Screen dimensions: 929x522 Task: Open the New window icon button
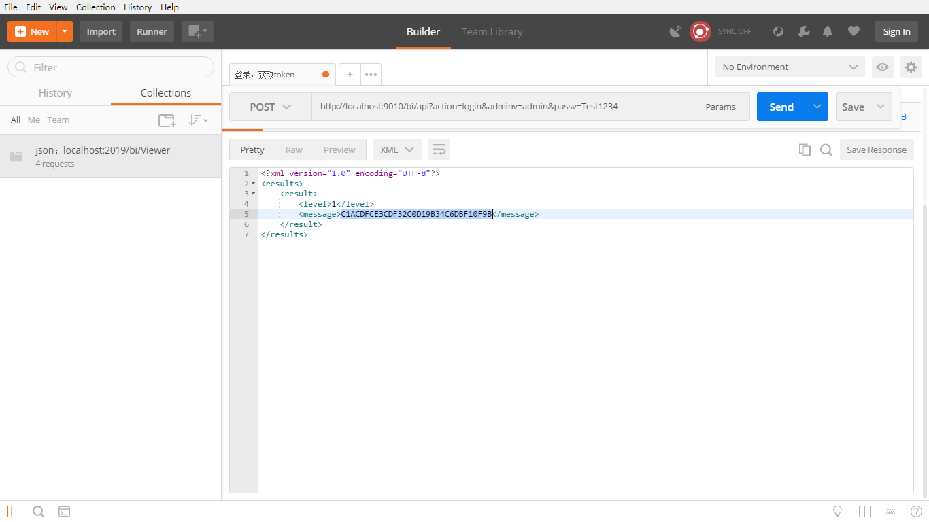click(198, 31)
